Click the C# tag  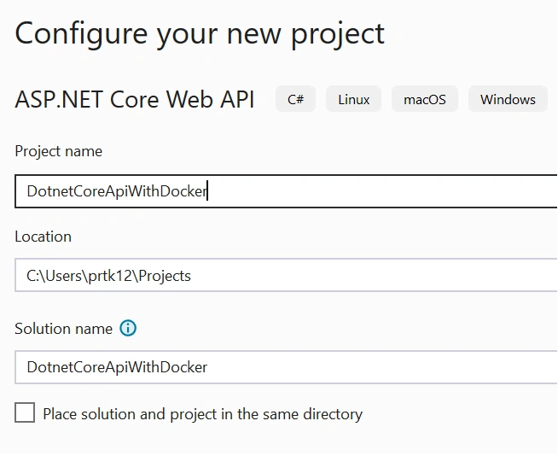(x=296, y=99)
